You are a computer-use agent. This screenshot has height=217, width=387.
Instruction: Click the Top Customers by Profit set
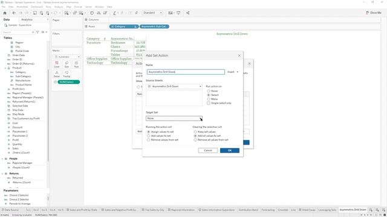pyautogui.click(x=26, y=119)
